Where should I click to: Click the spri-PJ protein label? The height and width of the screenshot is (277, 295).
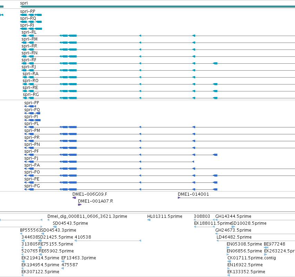(x=31, y=159)
